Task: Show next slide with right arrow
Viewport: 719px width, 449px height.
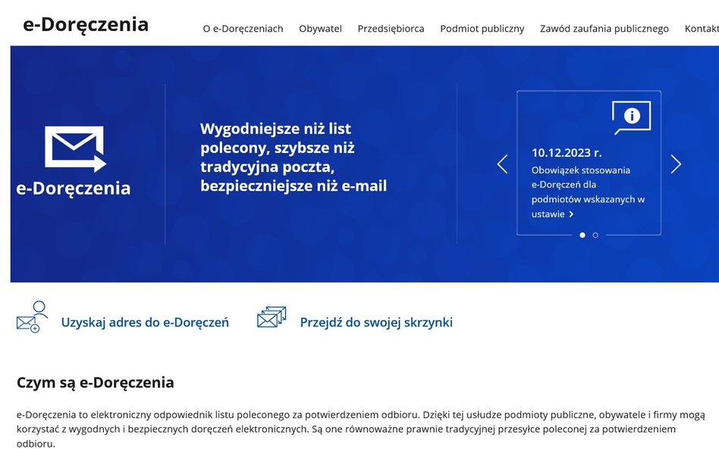Action: pyautogui.click(x=676, y=164)
